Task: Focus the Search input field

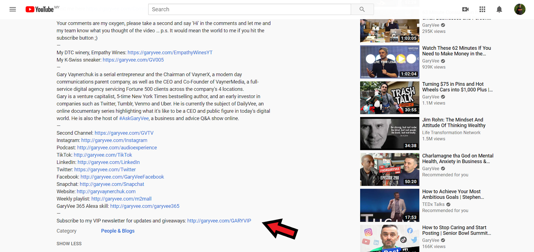Action: [x=250, y=9]
